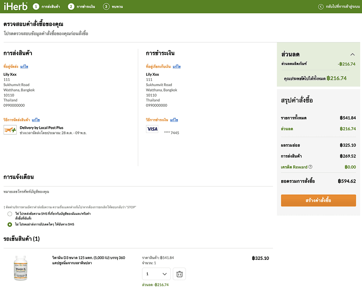
Task: Click the back arrow circle icon
Action: tap(320, 7)
